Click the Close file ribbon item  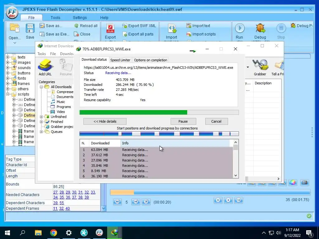(82, 34)
